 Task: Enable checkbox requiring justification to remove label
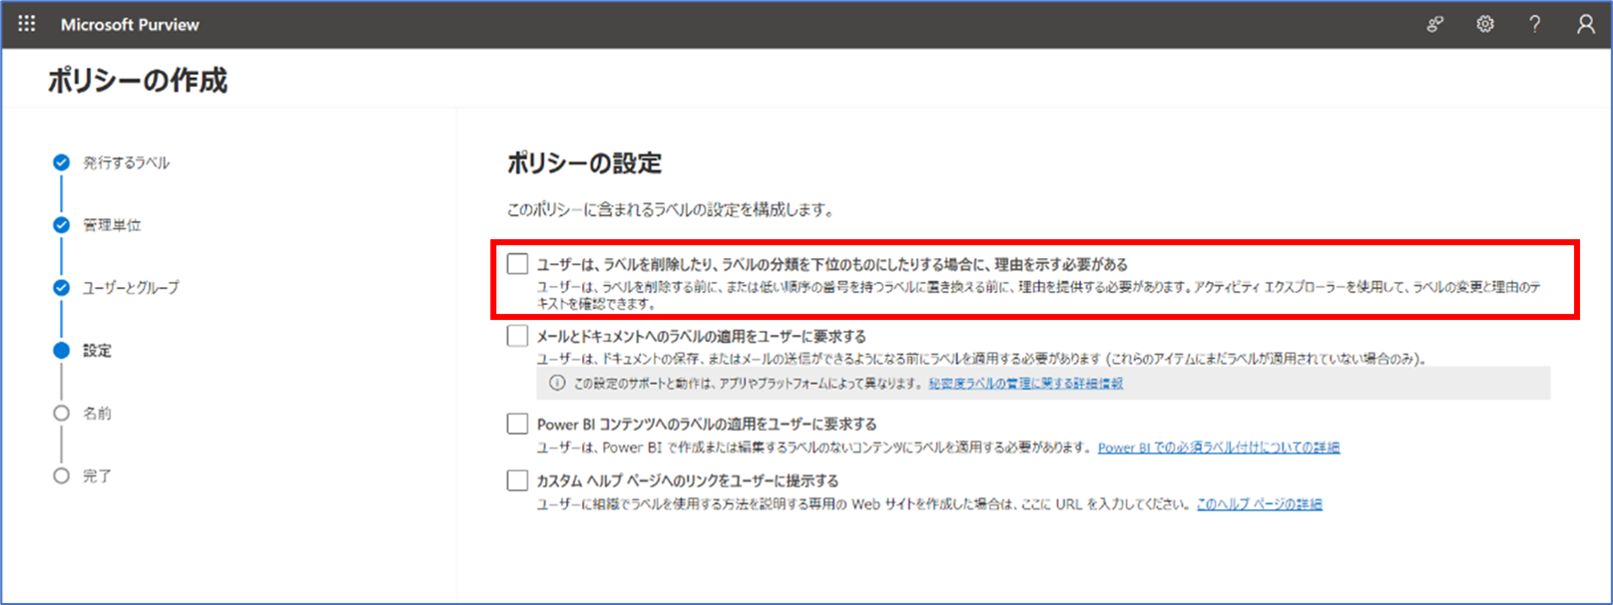[517, 264]
